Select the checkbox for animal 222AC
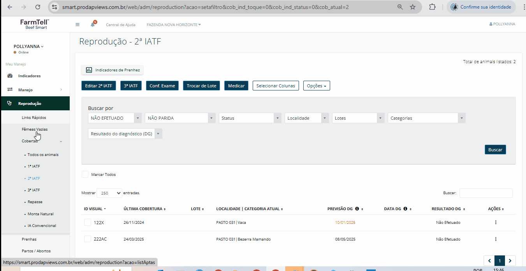 tap(88, 239)
